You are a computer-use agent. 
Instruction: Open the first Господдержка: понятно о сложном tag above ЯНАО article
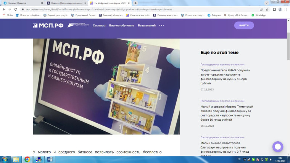(222, 65)
